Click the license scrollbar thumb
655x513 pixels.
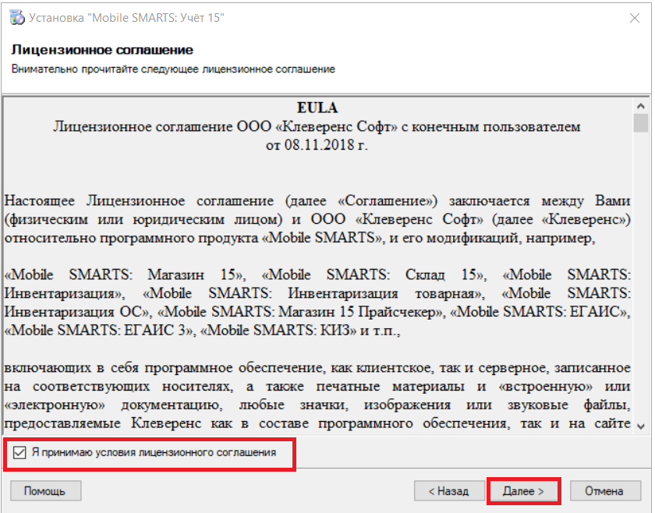[640, 123]
